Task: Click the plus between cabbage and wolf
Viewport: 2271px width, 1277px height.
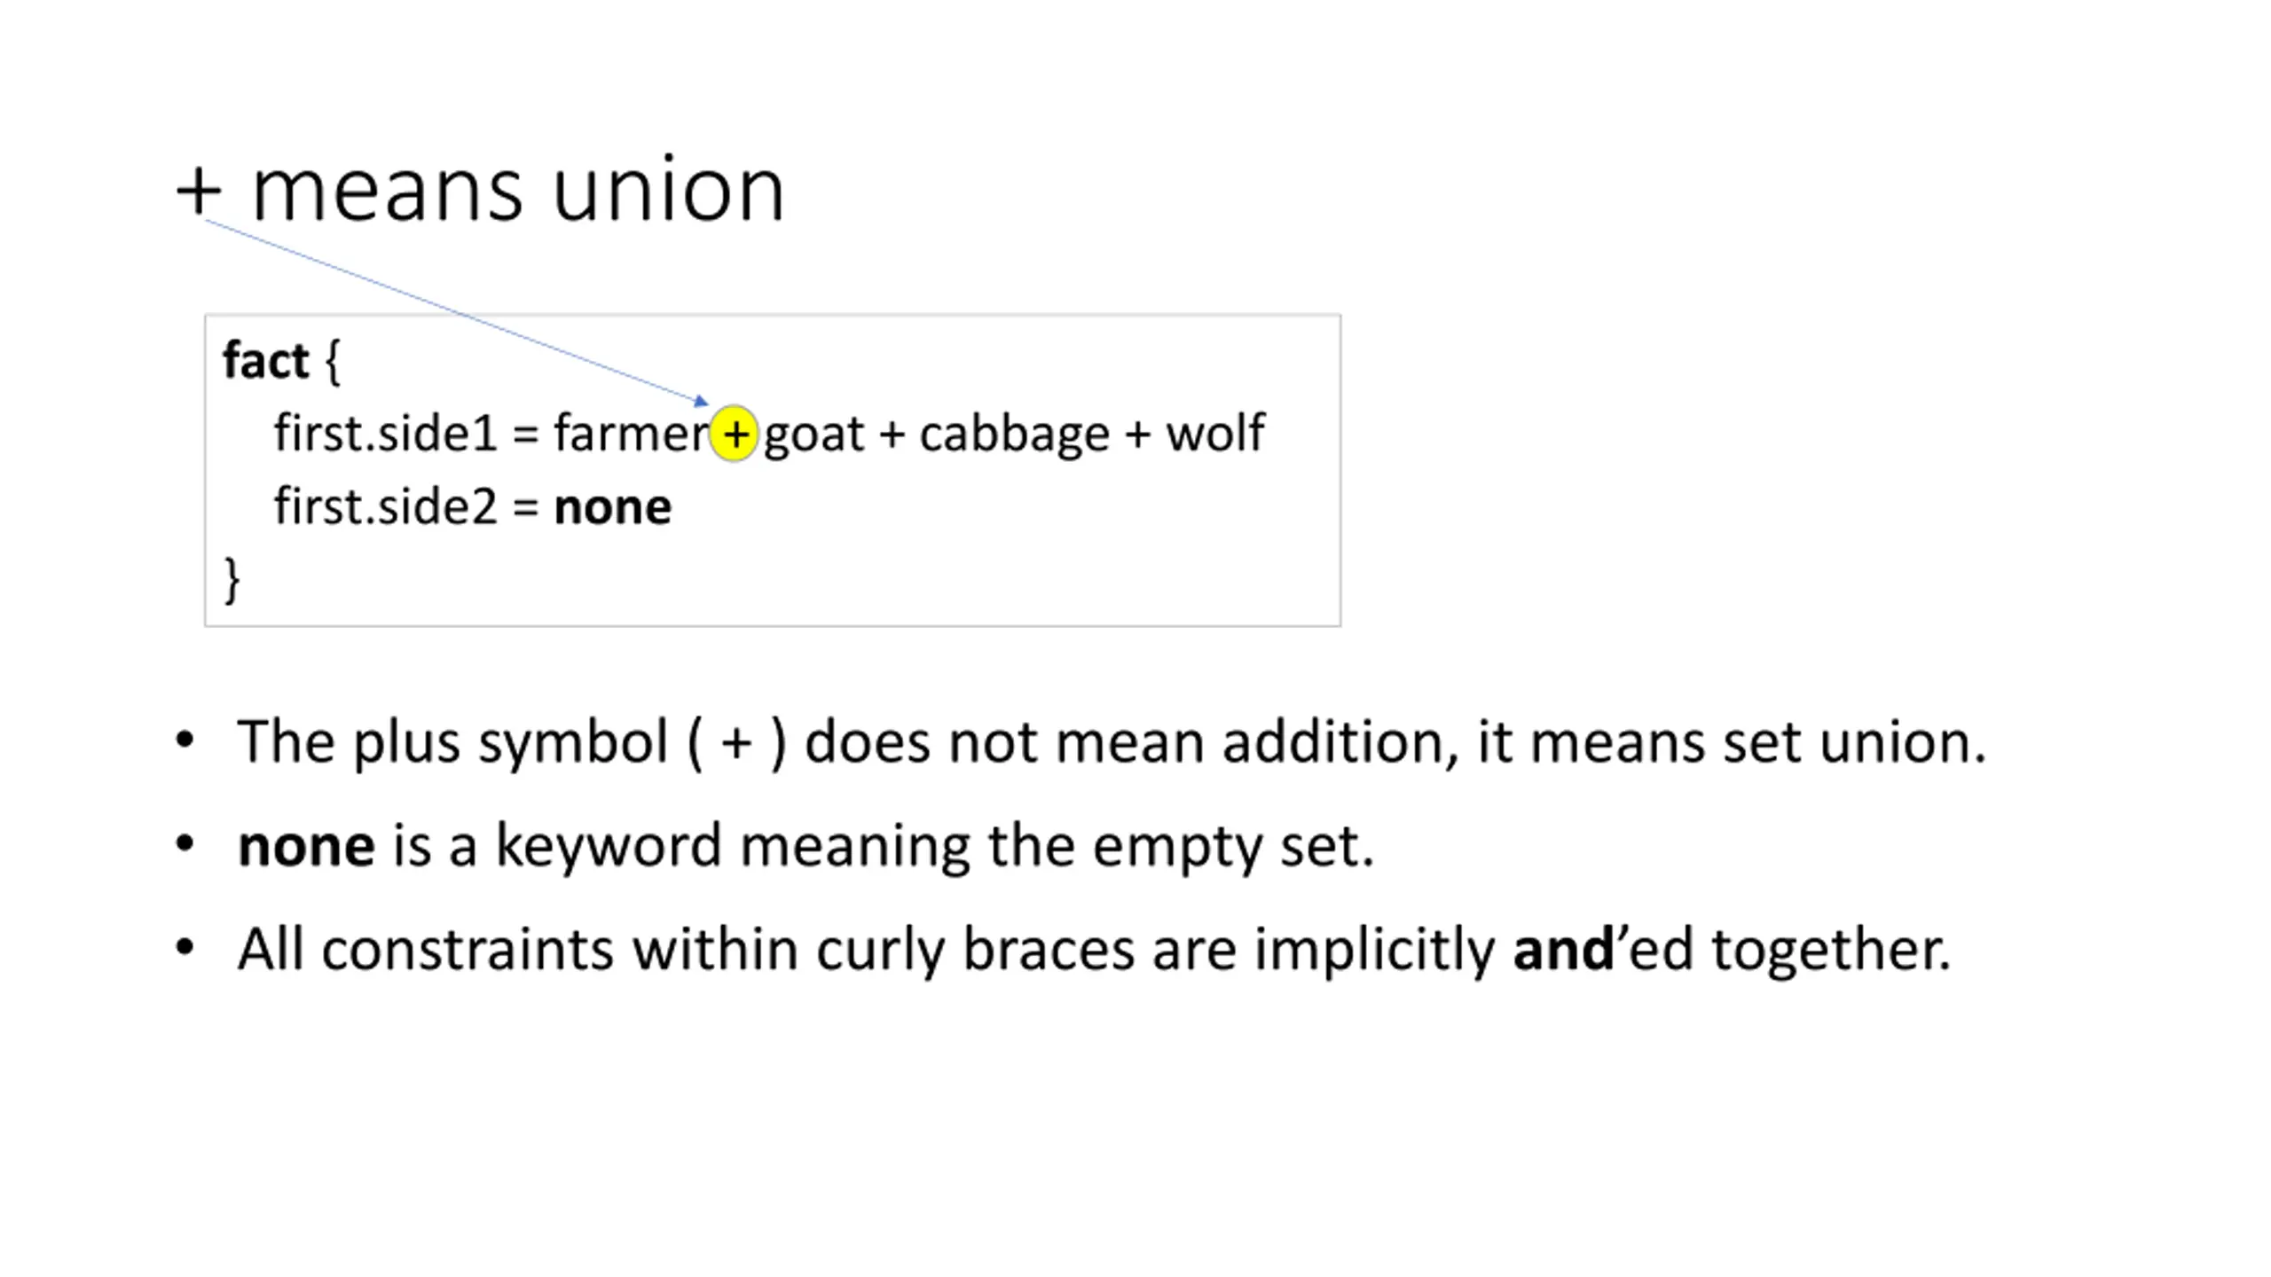Action: click(x=1137, y=435)
